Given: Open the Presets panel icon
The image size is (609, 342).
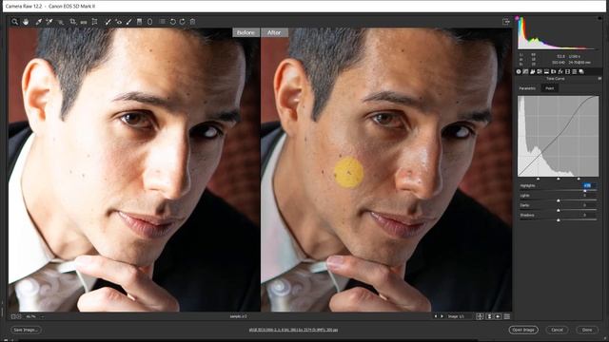Looking at the screenshot, I should tap(575, 72).
